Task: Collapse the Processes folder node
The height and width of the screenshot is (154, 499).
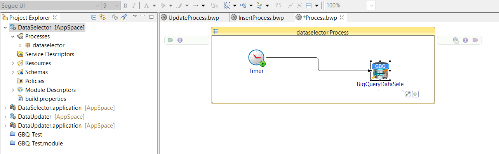Action: click(x=12, y=36)
